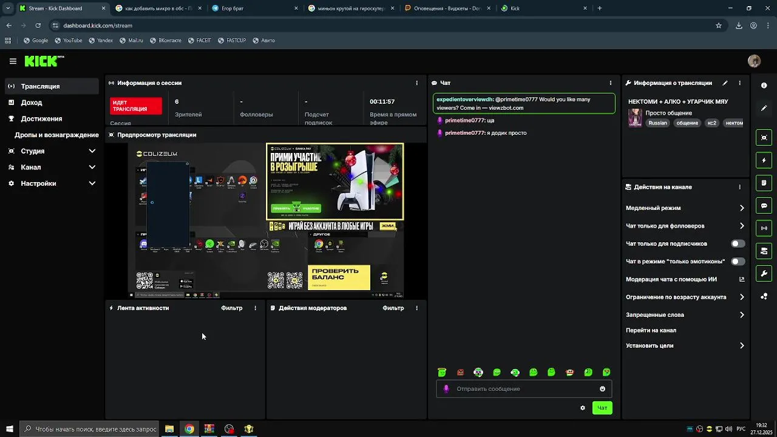Click the Windows taskbar search box
Screen dimensions: 777x437
point(90,429)
